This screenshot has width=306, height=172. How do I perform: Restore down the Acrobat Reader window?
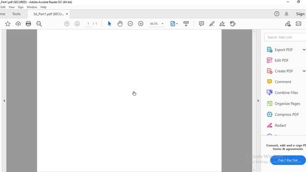click(298, 2)
